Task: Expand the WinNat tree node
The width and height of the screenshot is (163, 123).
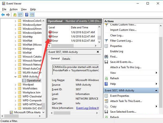Action: (15, 53)
